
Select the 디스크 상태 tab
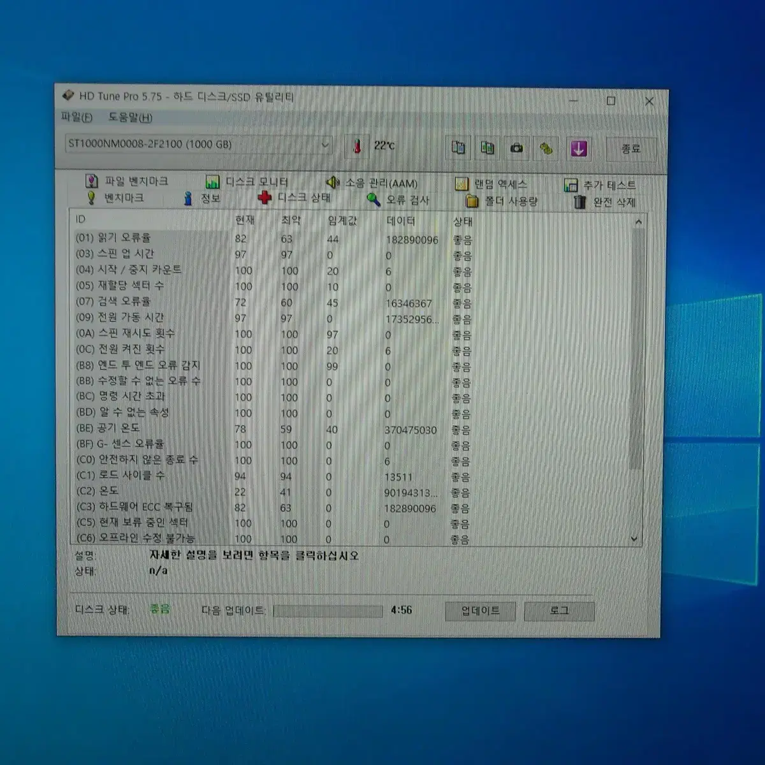click(x=295, y=198)
